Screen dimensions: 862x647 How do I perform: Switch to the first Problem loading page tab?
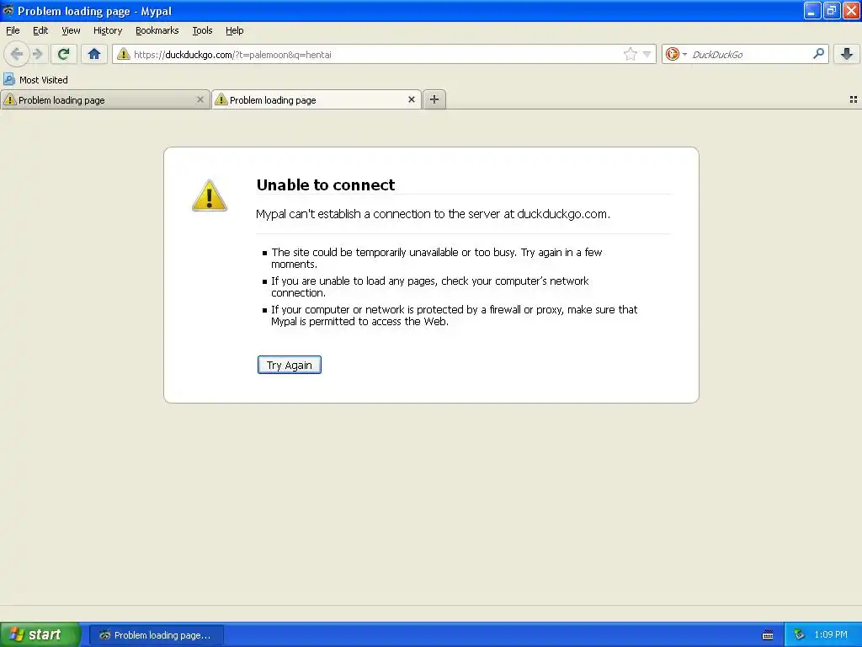point(104,99)
